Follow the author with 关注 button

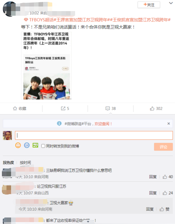pos(149,5)
